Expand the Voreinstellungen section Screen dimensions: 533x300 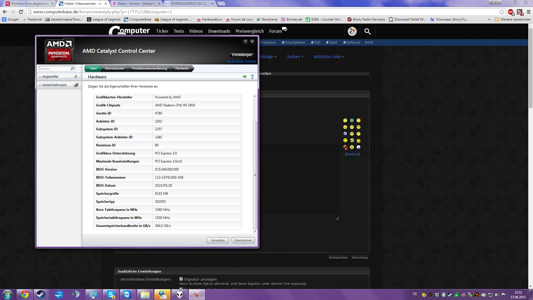coord(54,85)
